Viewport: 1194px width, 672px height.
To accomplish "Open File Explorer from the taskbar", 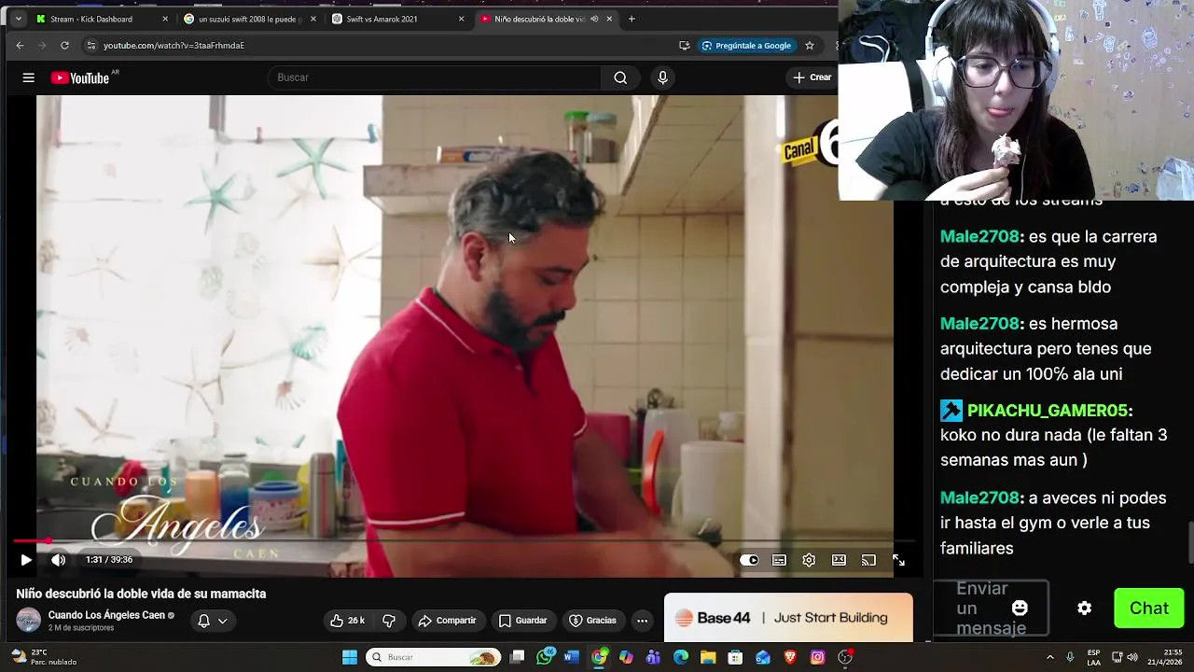I will 708,657.
